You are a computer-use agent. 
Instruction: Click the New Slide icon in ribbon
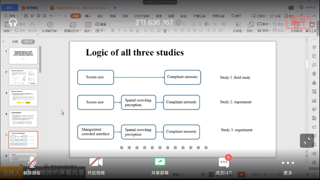(x=73, y=25)
